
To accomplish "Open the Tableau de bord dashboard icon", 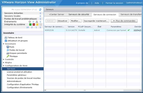I will [6, 37].
